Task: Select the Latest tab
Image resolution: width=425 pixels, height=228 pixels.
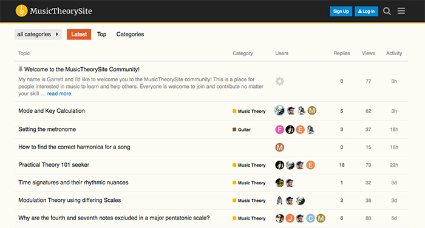Action: point(79,35)
